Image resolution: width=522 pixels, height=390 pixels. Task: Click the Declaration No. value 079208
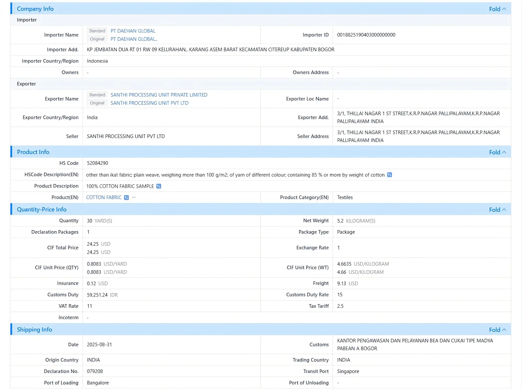pos(95,371)
